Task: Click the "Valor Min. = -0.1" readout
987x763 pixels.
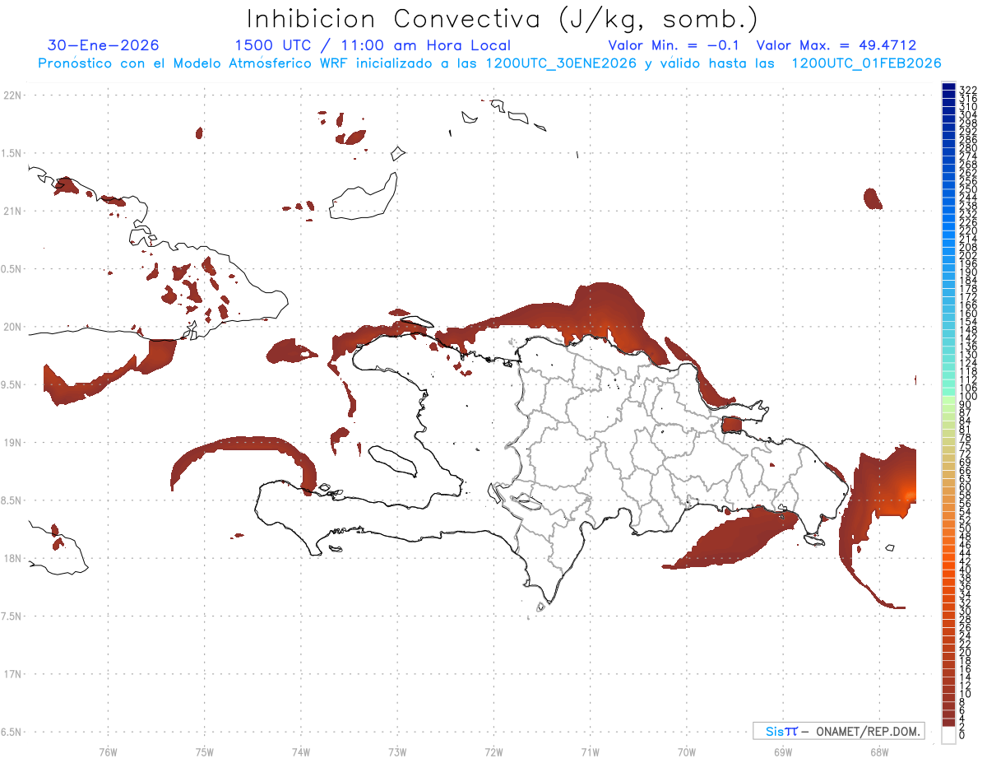Action: click(x=675, y=45)
